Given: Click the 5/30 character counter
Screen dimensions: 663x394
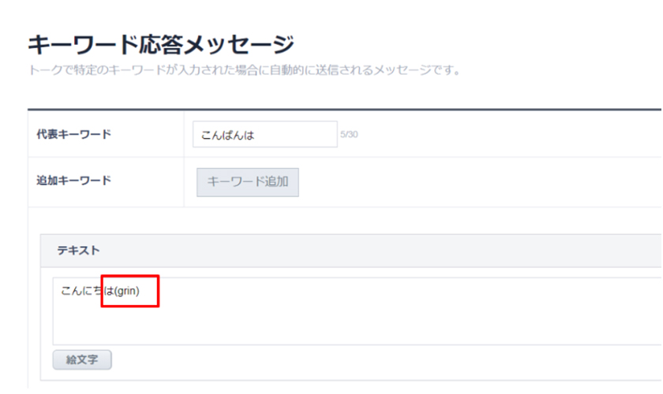Looking at the screenshot, I should [349, 134].
